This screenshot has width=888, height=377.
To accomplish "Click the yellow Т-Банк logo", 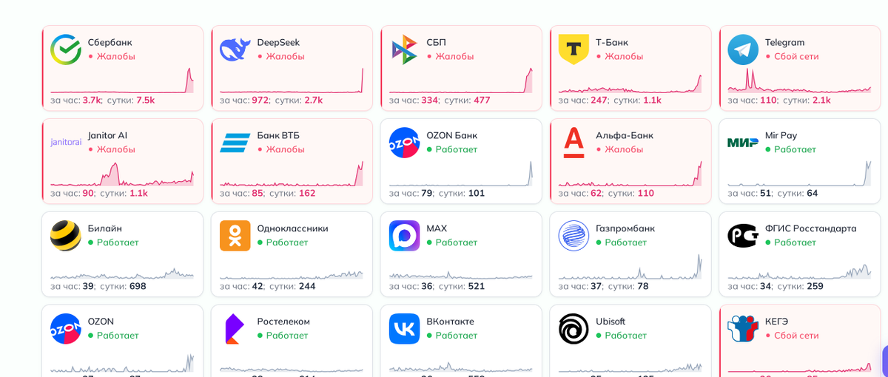I will 573,50.
